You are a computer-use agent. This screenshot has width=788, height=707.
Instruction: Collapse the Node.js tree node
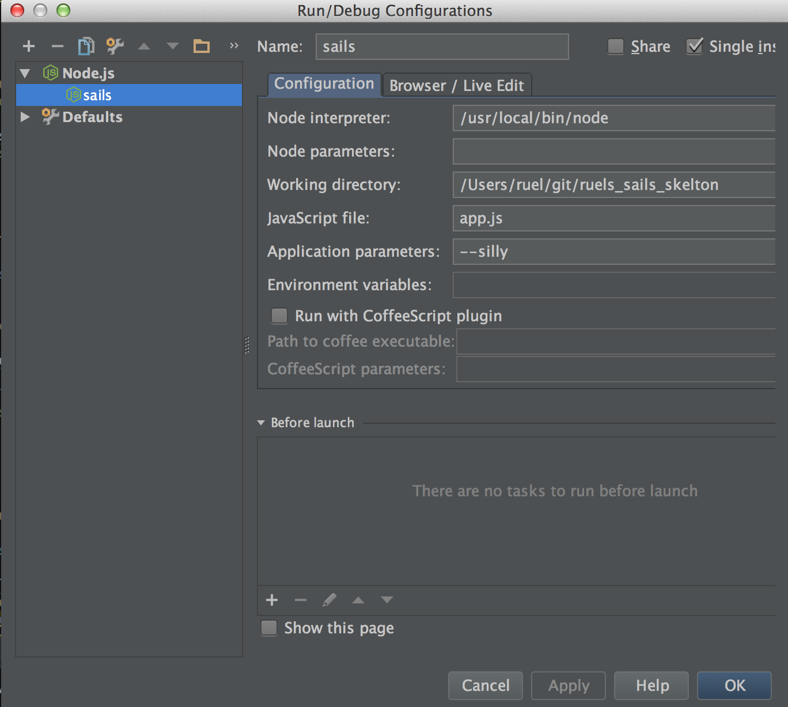point(24,73)
